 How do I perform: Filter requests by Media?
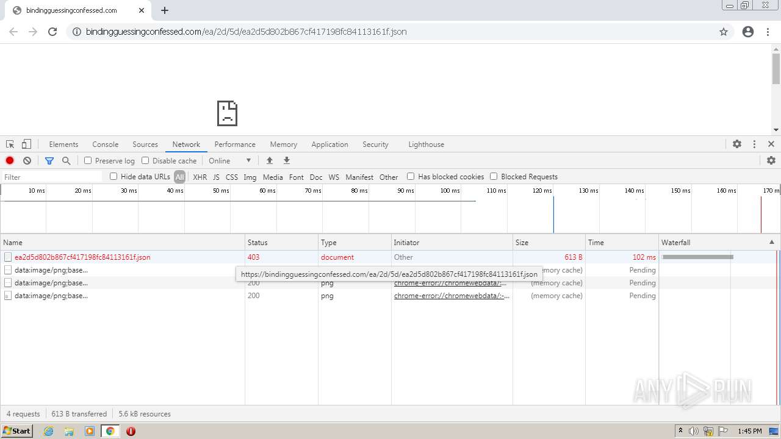click(x=273, y=177)
